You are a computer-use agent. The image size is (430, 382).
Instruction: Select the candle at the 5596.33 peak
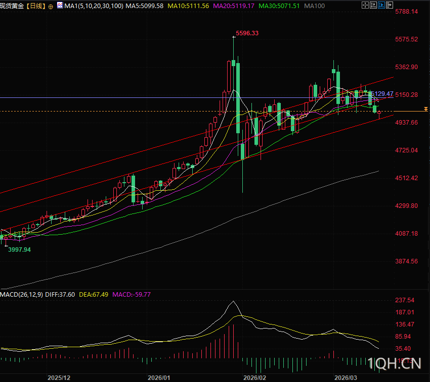pyautogui.click(x=233, y=63)
